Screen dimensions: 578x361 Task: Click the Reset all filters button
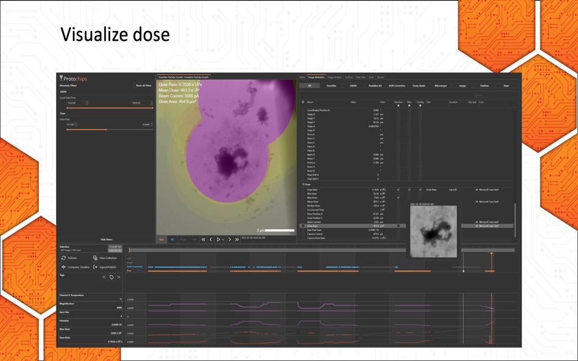coord(144,86)
